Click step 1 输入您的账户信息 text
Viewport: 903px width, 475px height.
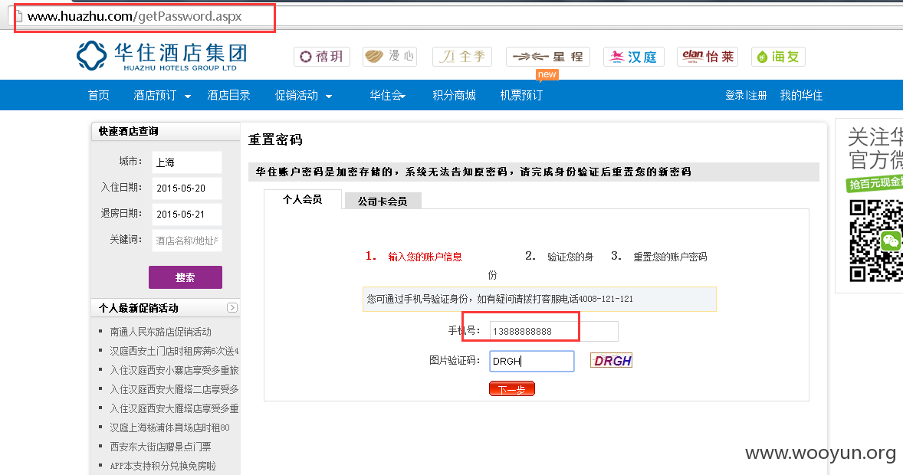(x=425, y=257)
